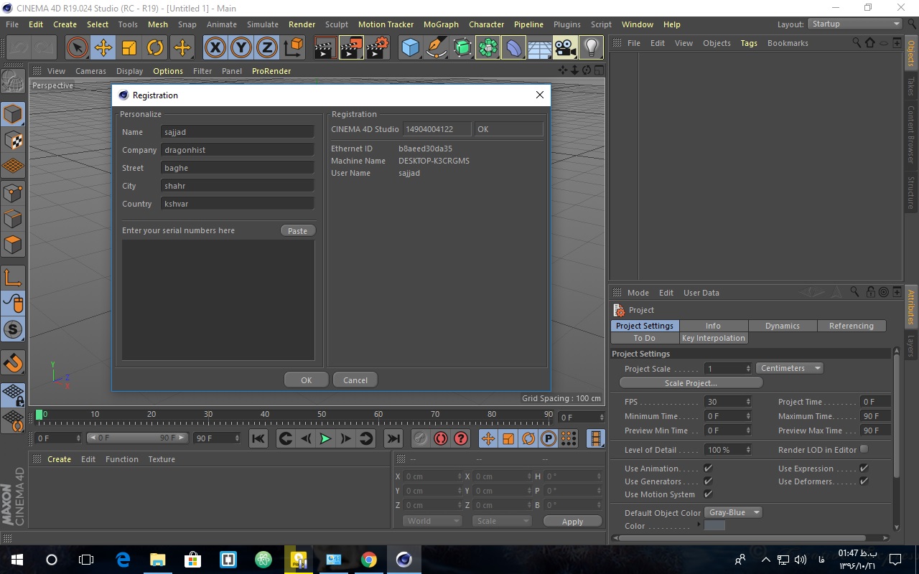The image size is (919, 574).
Task: Adjust Level of Detail stepper
Action: [x=749, y=450]
